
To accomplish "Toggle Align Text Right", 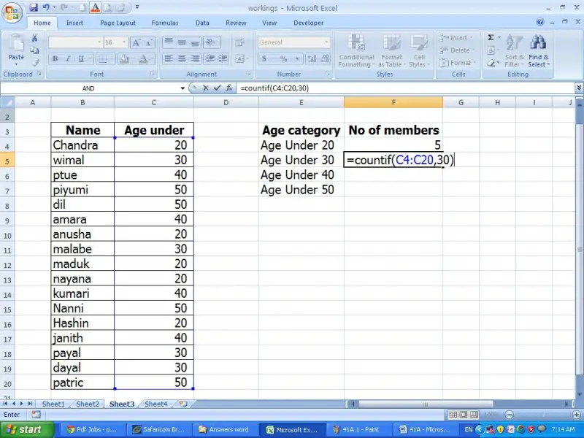I will (195, 58).
